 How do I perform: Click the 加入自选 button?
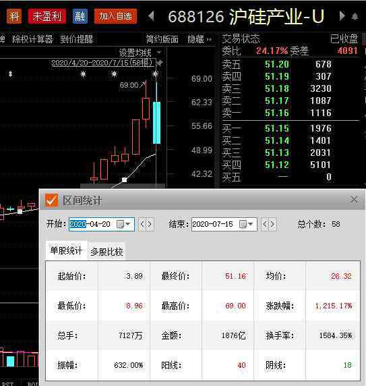(115, 16)
